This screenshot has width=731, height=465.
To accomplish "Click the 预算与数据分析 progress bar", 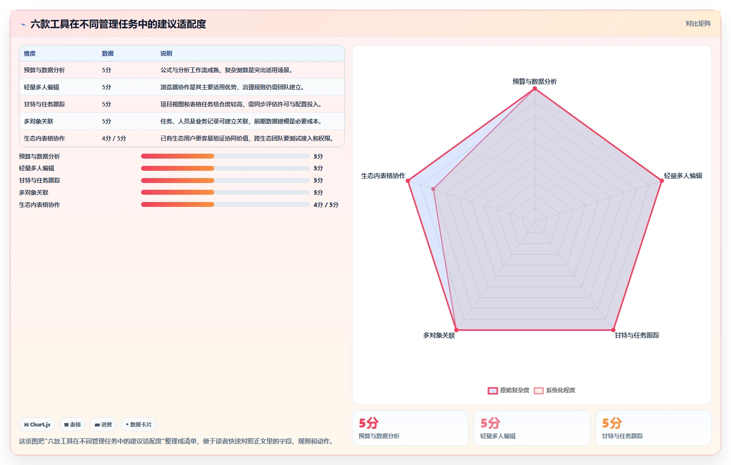I will pos(225,156).
